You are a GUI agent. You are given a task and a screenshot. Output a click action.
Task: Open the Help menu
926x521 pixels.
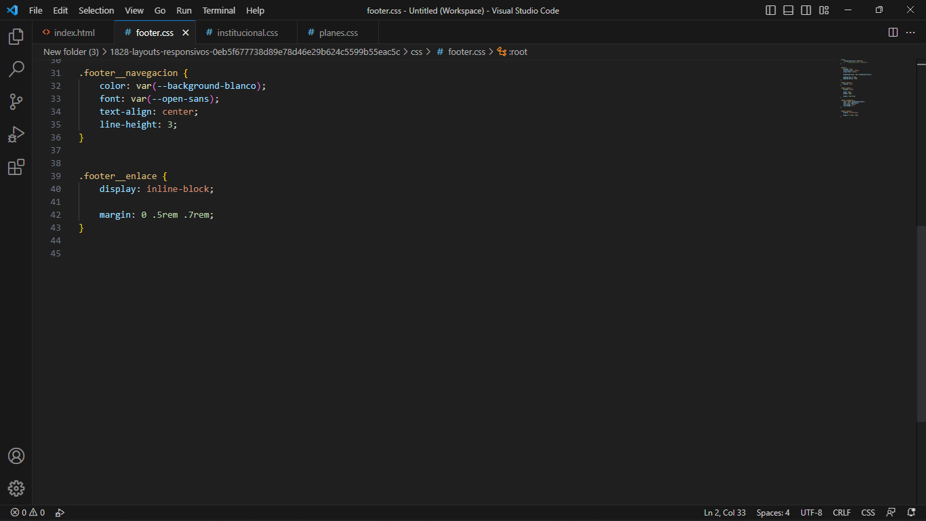[256, 10]
